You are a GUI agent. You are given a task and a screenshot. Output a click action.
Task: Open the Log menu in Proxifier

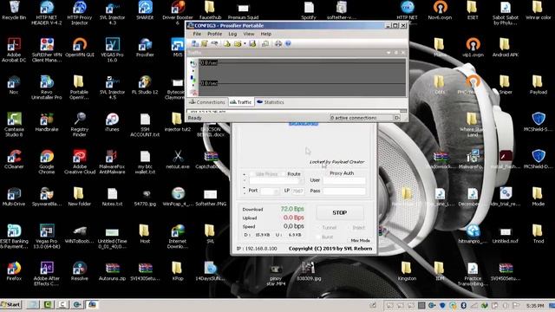coord(232,34)
